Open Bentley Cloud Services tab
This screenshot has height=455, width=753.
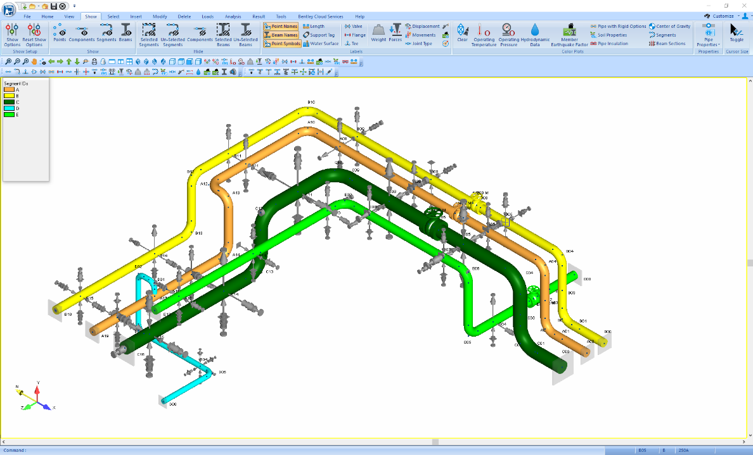point(320,16)
